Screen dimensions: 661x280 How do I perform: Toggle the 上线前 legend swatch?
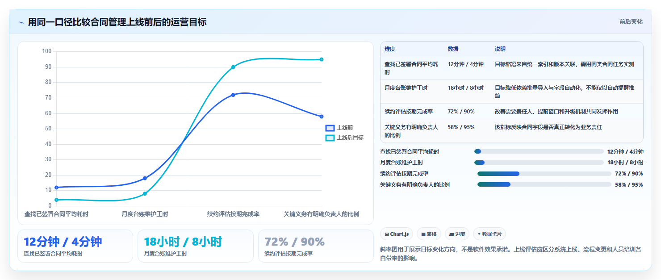point(330,128)
